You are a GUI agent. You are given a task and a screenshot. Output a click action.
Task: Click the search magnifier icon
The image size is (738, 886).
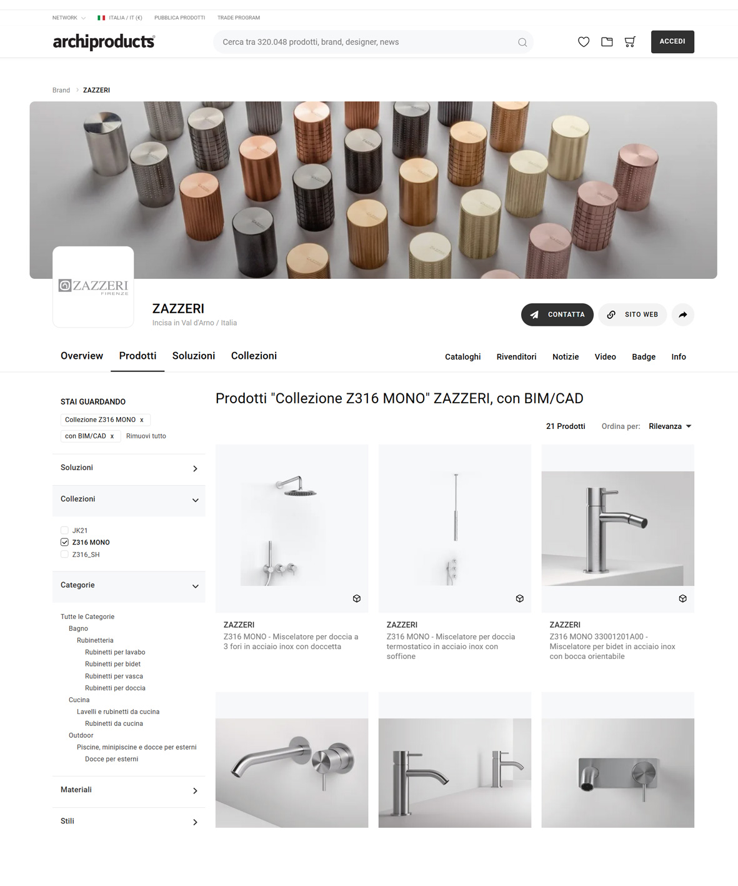coord(522,43)
